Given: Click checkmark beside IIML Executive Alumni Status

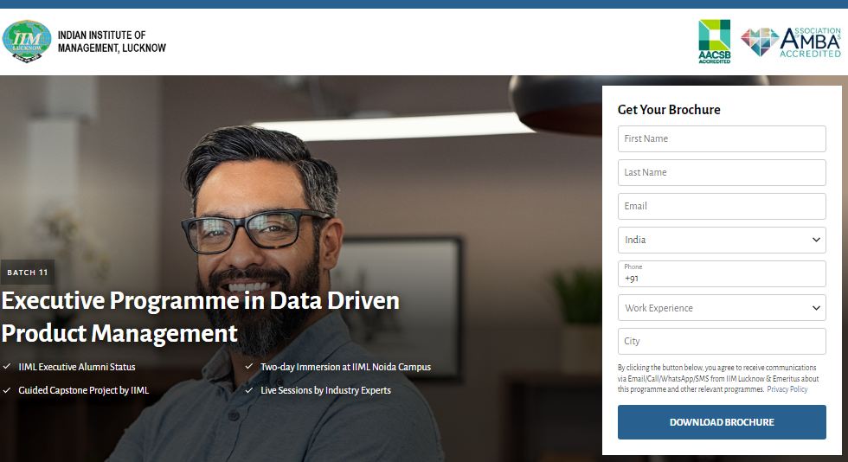Looking at the screenshot, I should pos(7,367).
